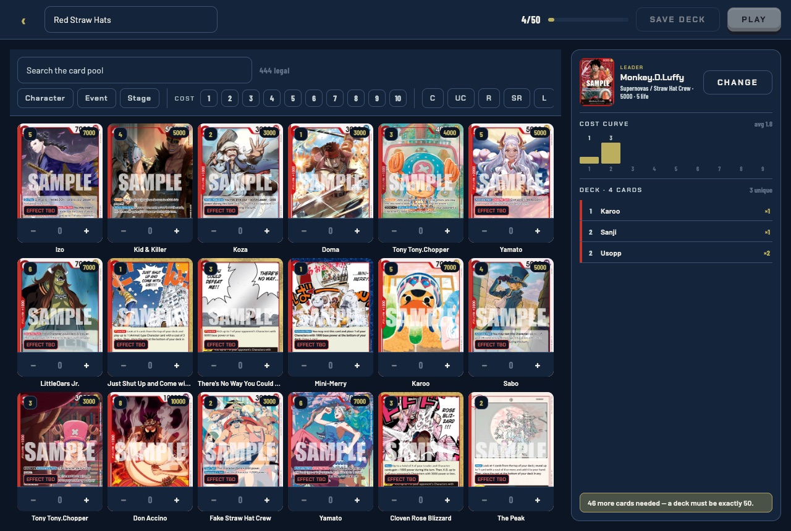Toggle the cost 7 filter

[x=335, y=98]
